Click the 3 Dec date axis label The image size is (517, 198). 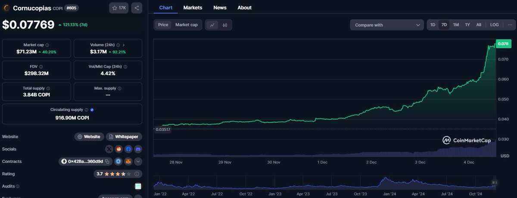click(x=420, y=162)
